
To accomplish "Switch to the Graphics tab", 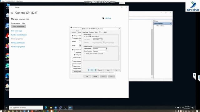I will tap(92, 32).
